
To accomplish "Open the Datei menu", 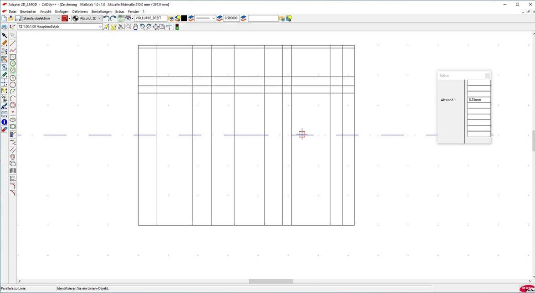I will coord(12,11).
